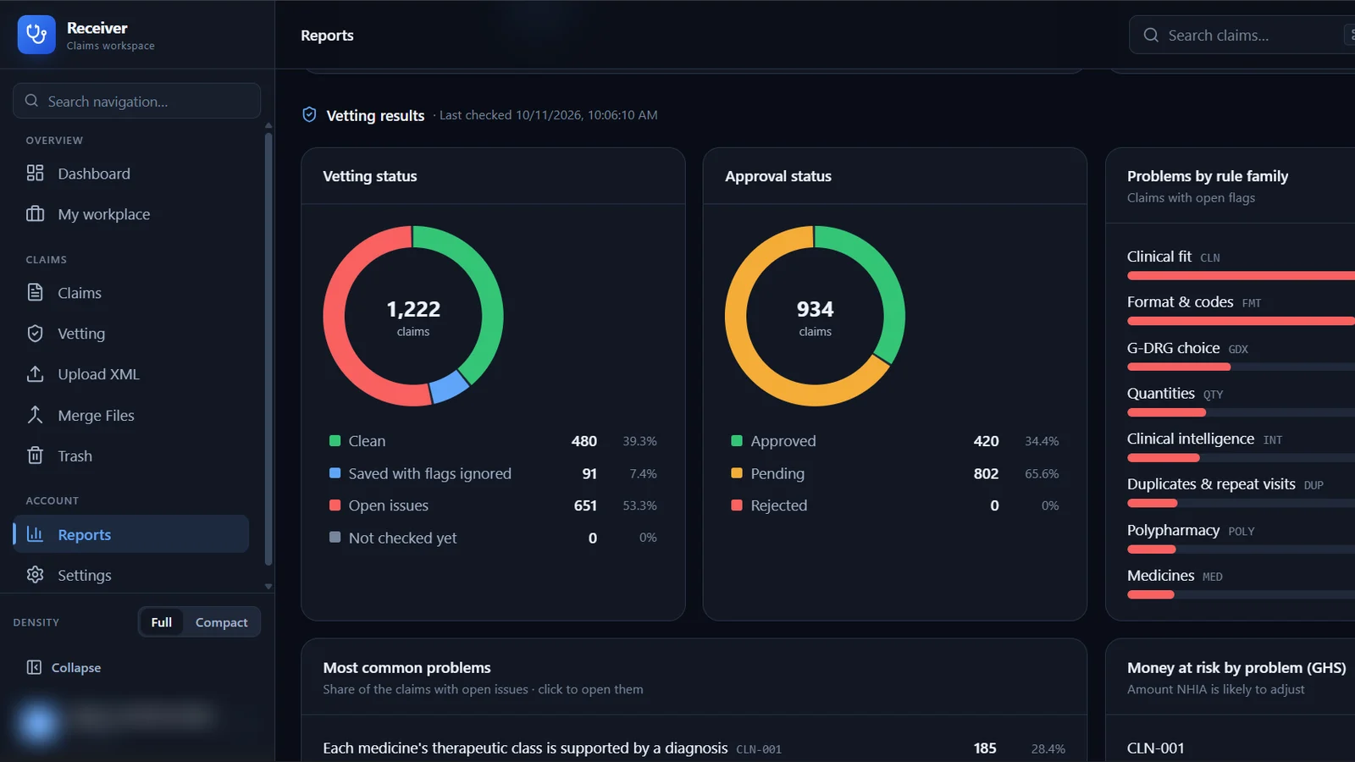Select the Vetting shield icon

[x=35, y=334]
